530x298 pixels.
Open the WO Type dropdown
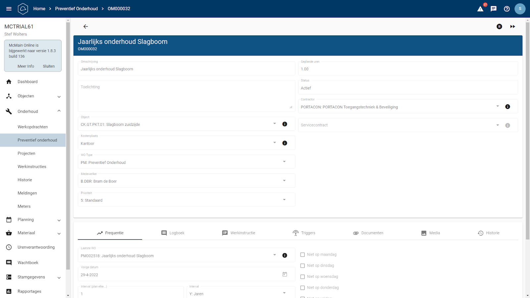click(x=284, y=162)
